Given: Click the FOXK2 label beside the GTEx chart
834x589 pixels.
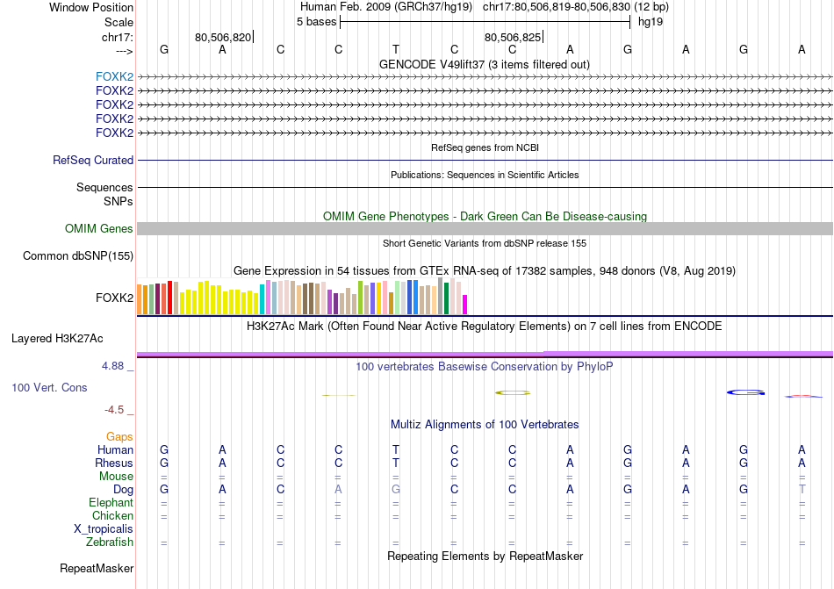Looking at the screenshot, I should [114, 298].
